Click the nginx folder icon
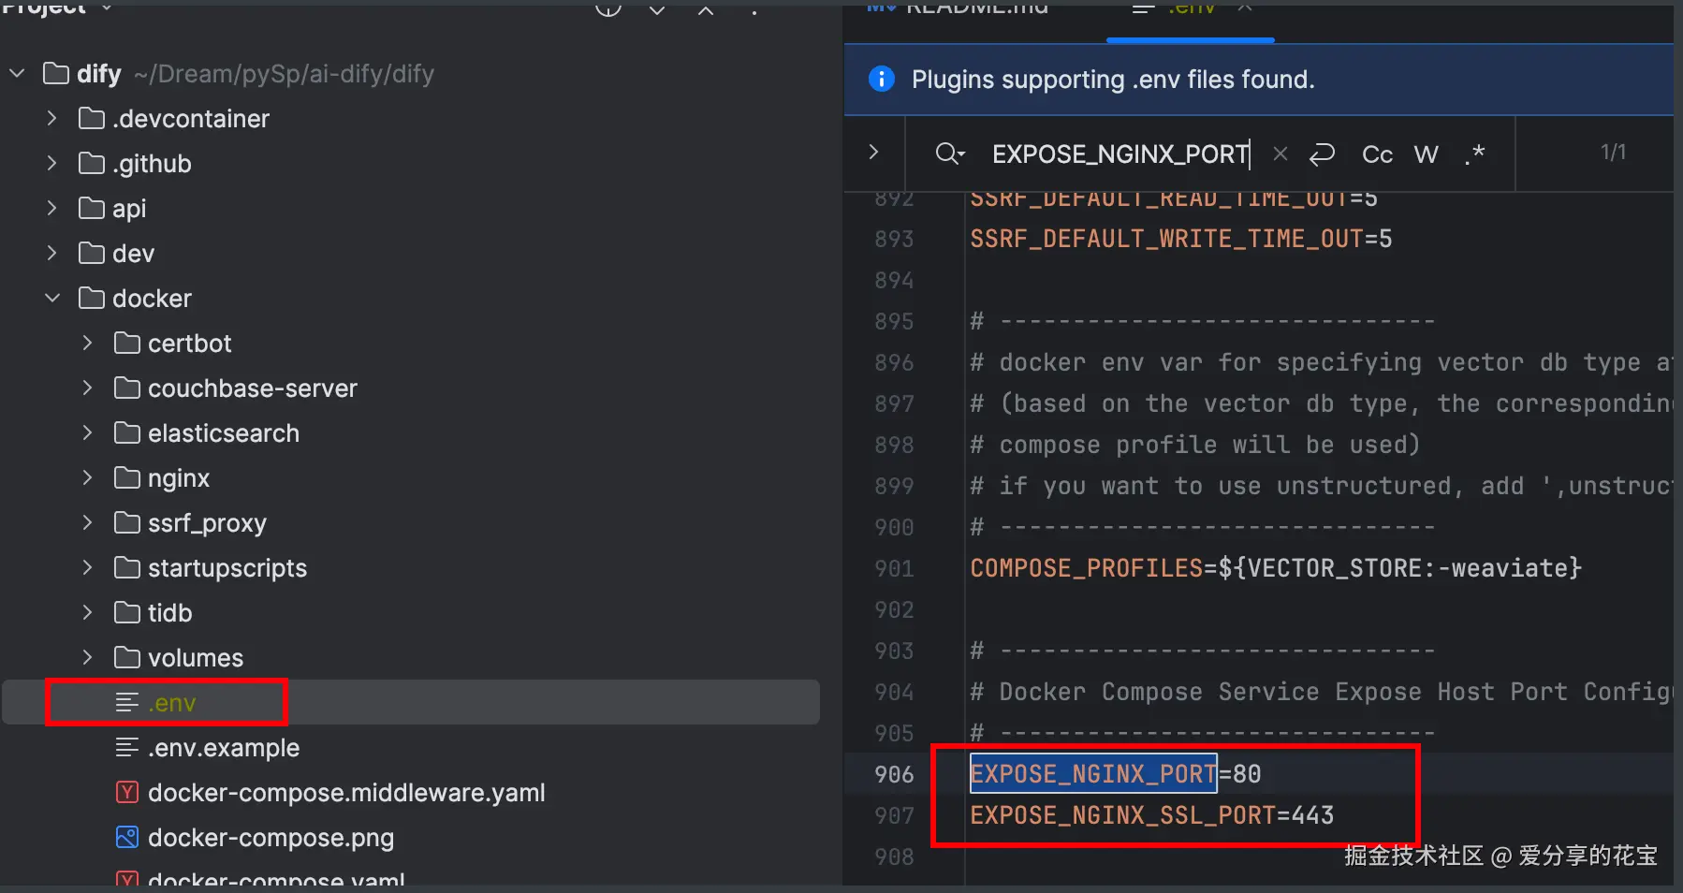1683x893 pixels. click(126, 478)
